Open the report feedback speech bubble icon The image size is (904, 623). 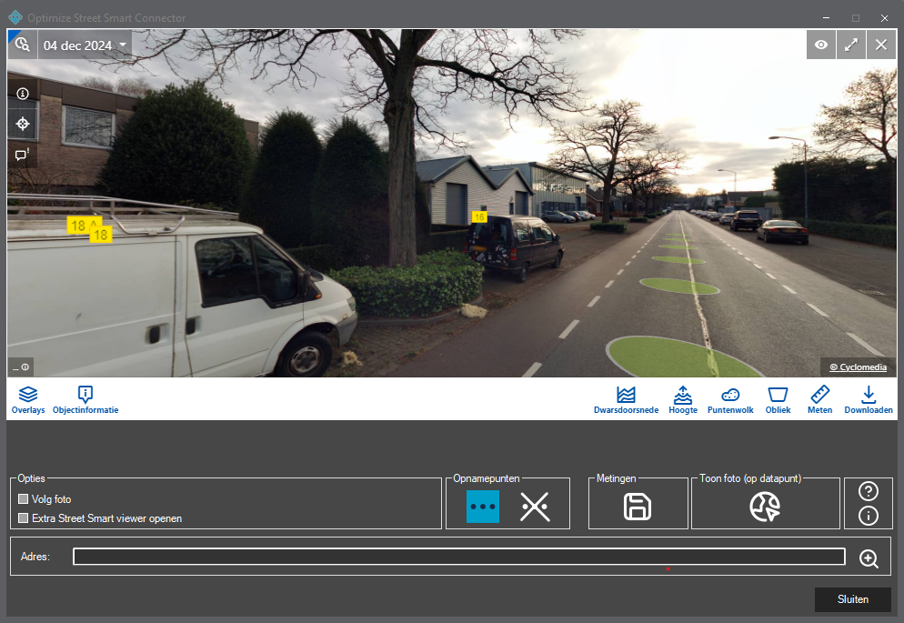pos(23,154)
